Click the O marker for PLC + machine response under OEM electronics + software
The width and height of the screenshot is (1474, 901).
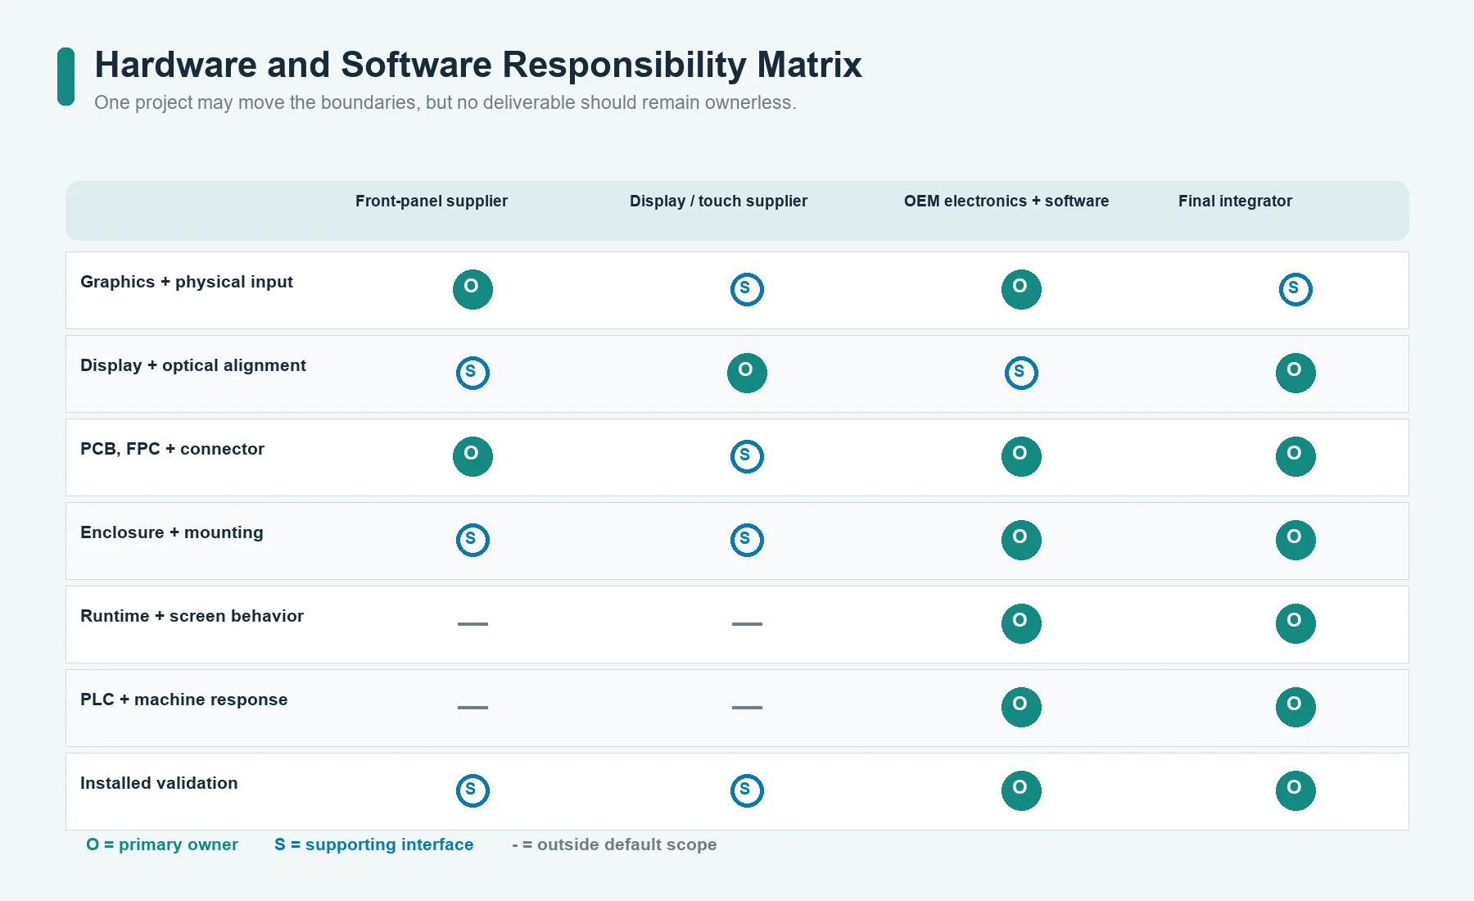(x=1021, y=707)
